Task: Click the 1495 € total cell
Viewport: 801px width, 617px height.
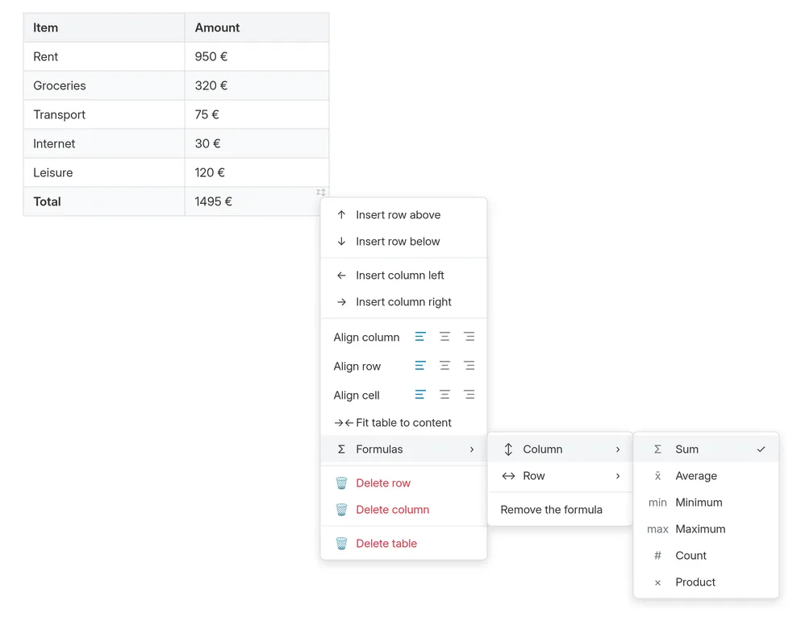Action: pos(257,202)
